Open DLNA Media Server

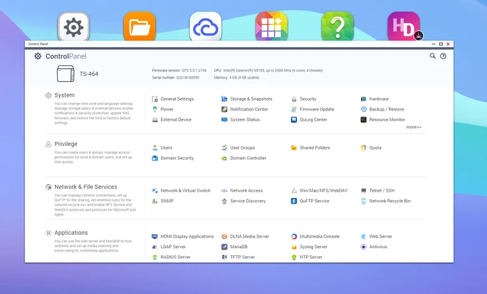point(245,236)
